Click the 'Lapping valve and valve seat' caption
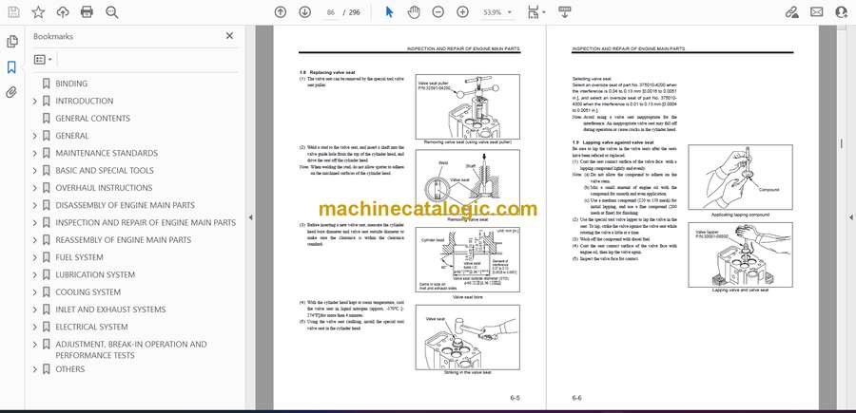The image size is (856, 413). [x=740, y=290]
